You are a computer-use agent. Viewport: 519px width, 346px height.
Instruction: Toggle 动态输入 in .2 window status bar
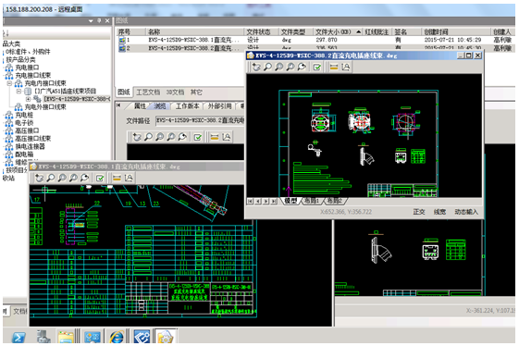pos(466,212)
